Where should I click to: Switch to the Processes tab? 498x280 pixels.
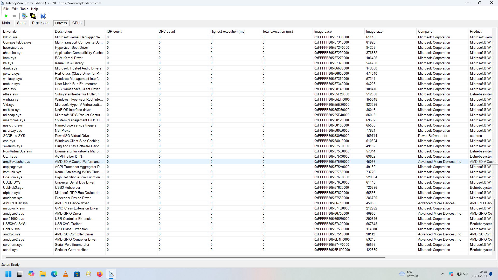[x=40, y=23]
